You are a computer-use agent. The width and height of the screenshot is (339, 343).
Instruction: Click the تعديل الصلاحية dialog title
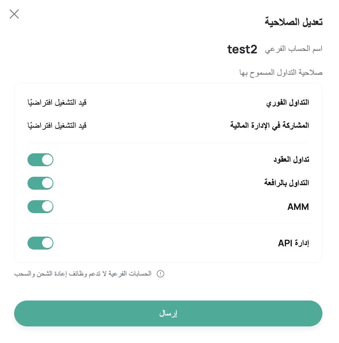294,22
